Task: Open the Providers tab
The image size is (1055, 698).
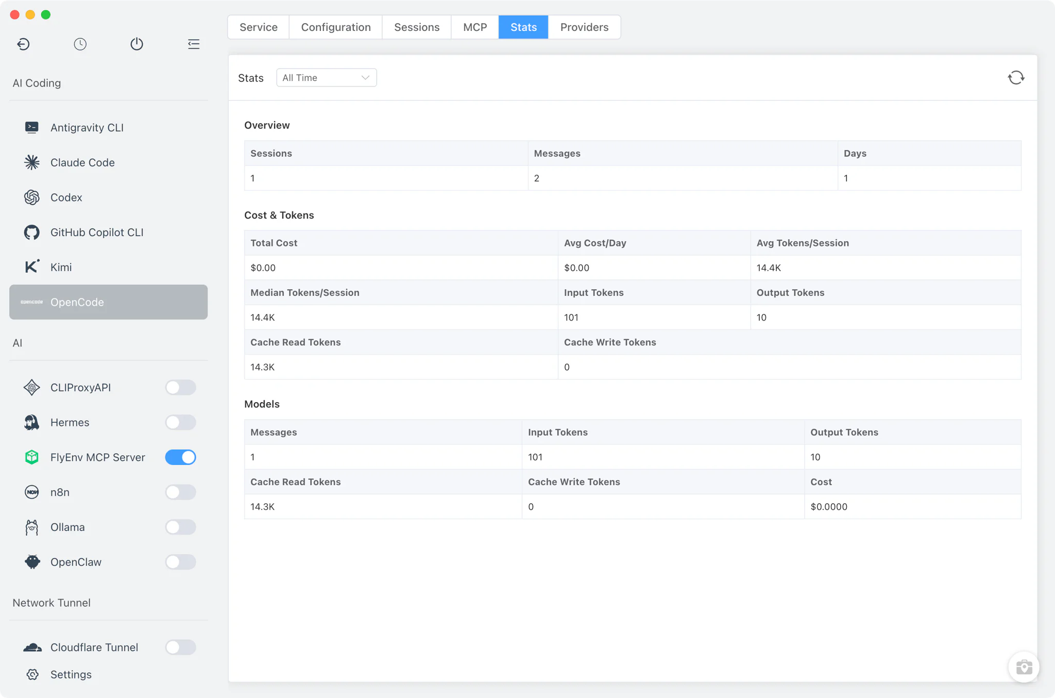Action: [x=584, y=27]
